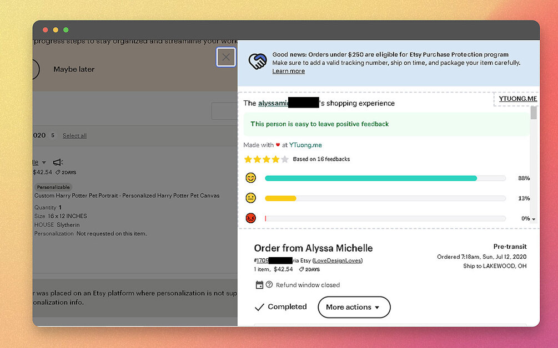Screen dimensions: 558x348
Task: Click the 0% negative feedback bar
Action: tap(385, 219)
